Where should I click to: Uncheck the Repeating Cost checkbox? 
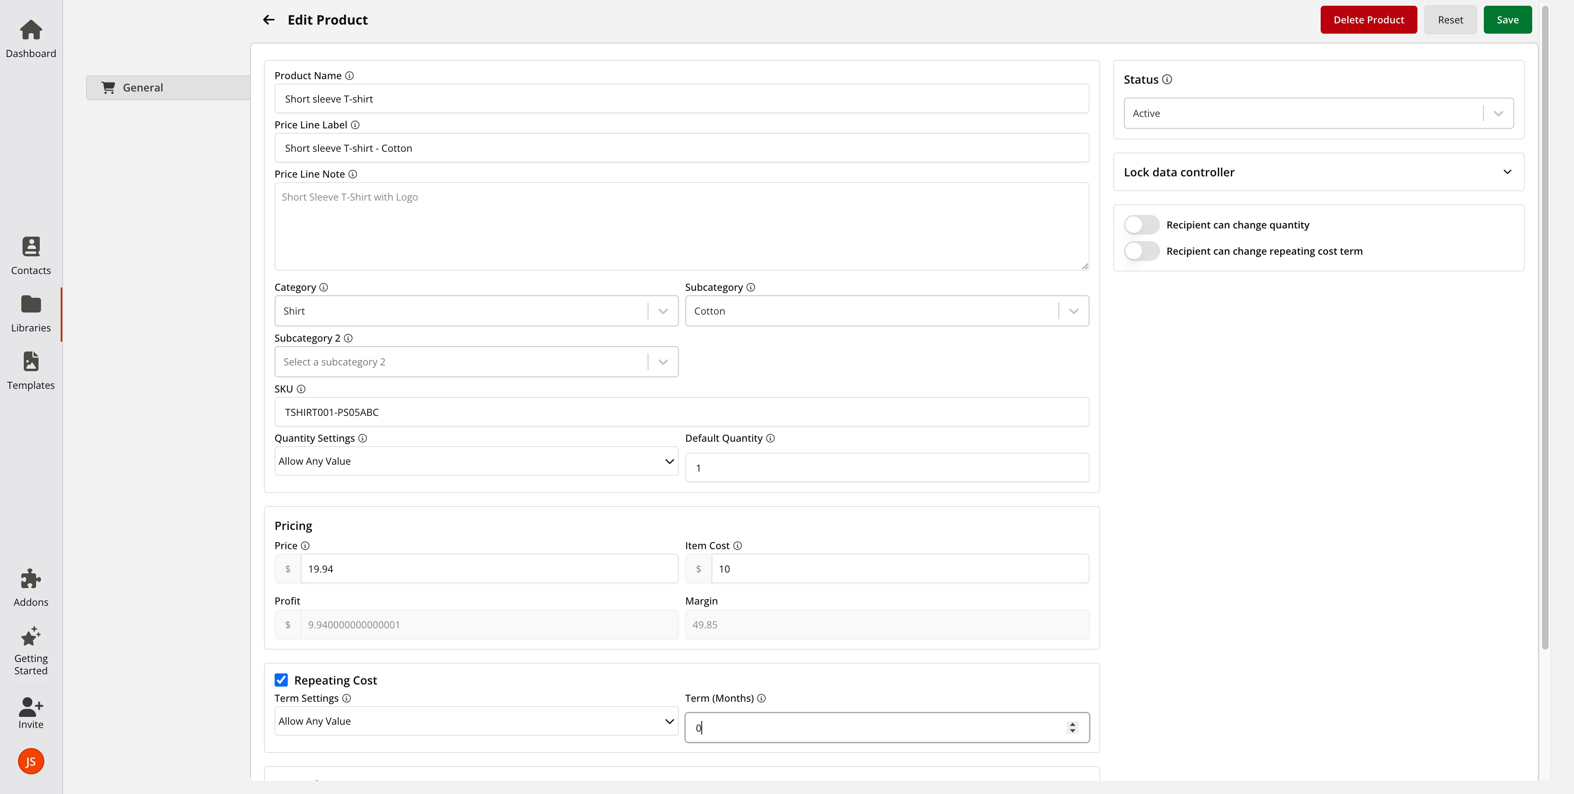(x=281, y=680)
